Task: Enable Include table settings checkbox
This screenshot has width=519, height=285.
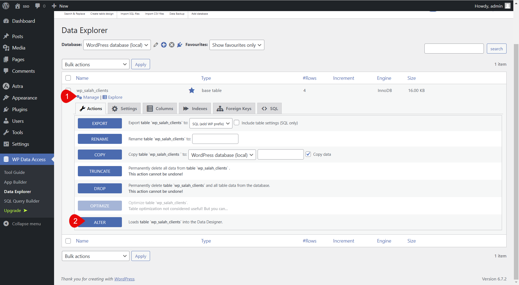Action: click(237, 123)
